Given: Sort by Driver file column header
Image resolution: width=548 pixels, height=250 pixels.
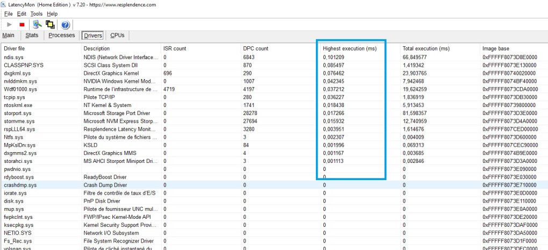Looking at the screenshot, I should [16, 48].
